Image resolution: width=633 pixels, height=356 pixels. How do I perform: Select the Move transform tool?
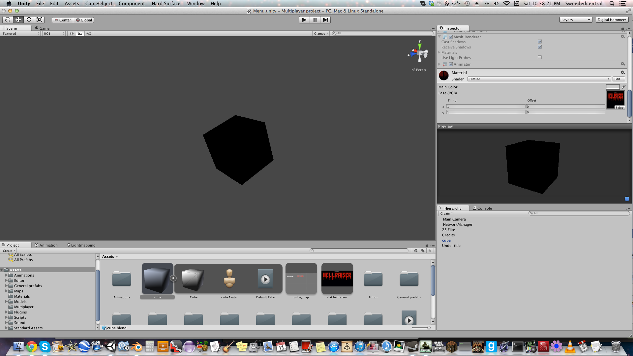[x=18, y=20]
